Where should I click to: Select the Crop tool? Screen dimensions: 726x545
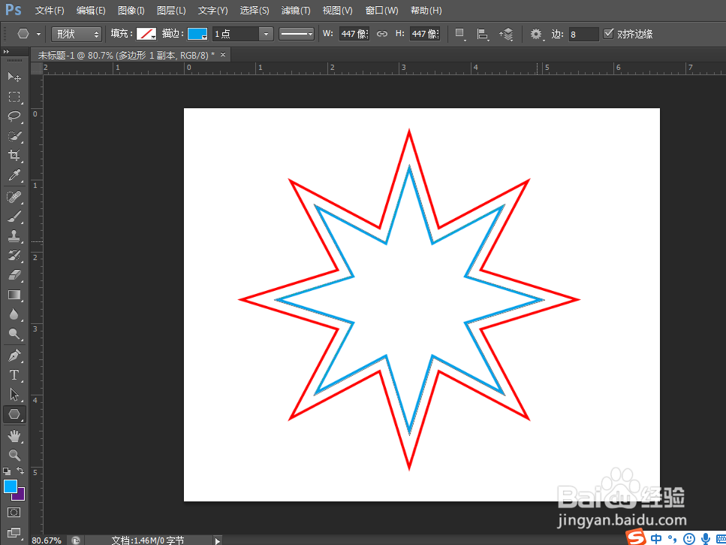[x=14, y=156]
